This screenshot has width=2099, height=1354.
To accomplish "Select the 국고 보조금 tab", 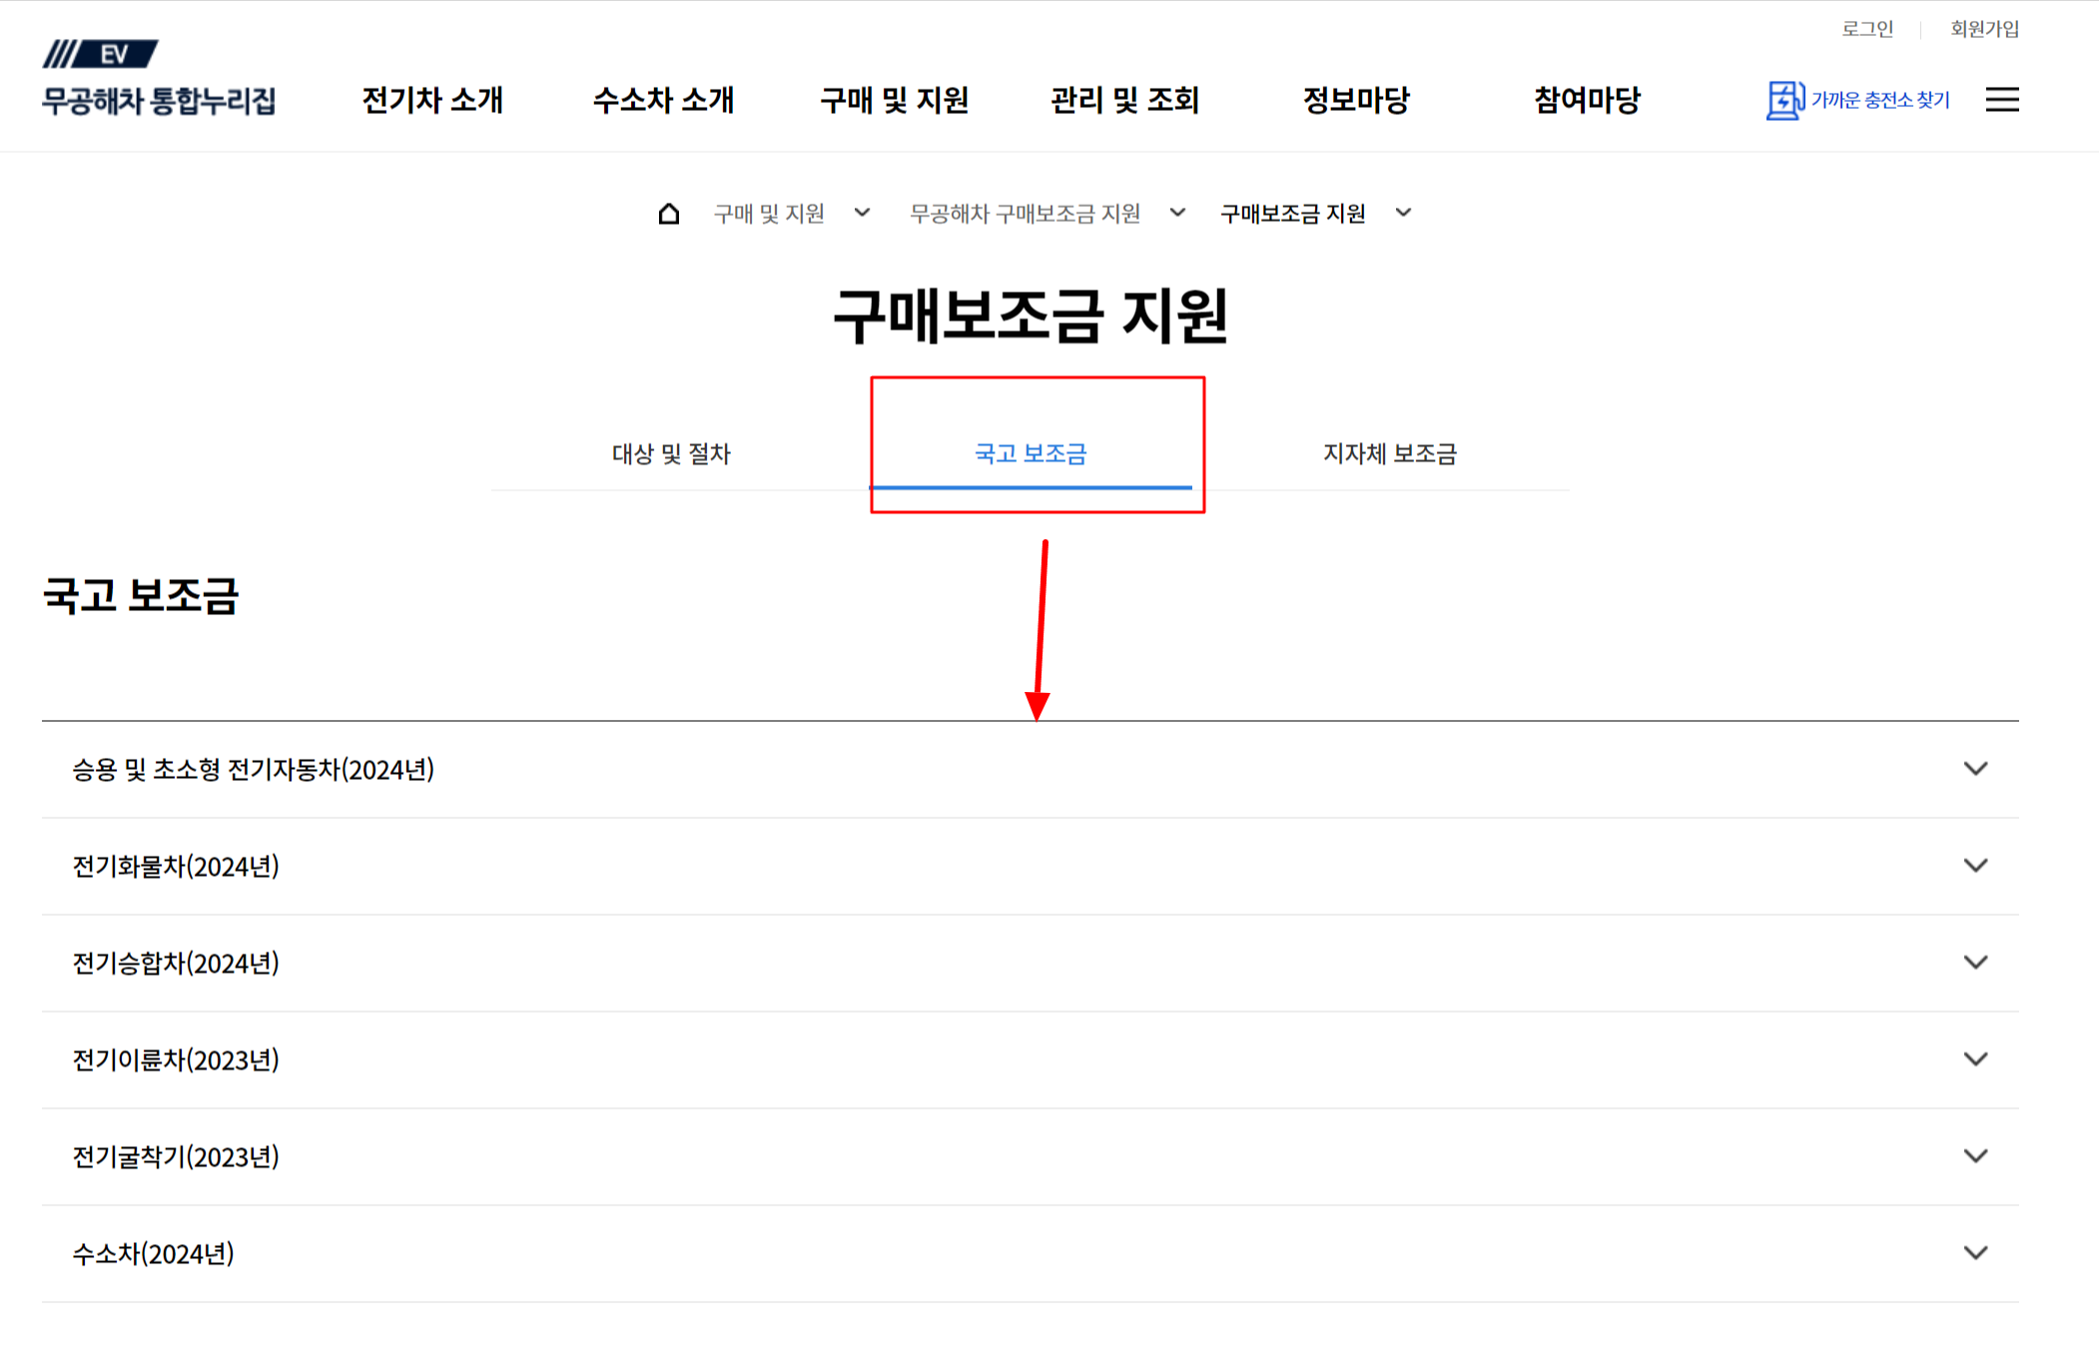I will 1030,454.
